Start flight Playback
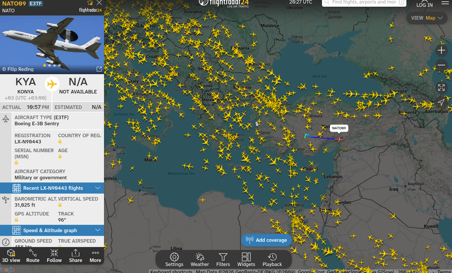This screenshot has width=452, height=273. click(x=272, y=260)
